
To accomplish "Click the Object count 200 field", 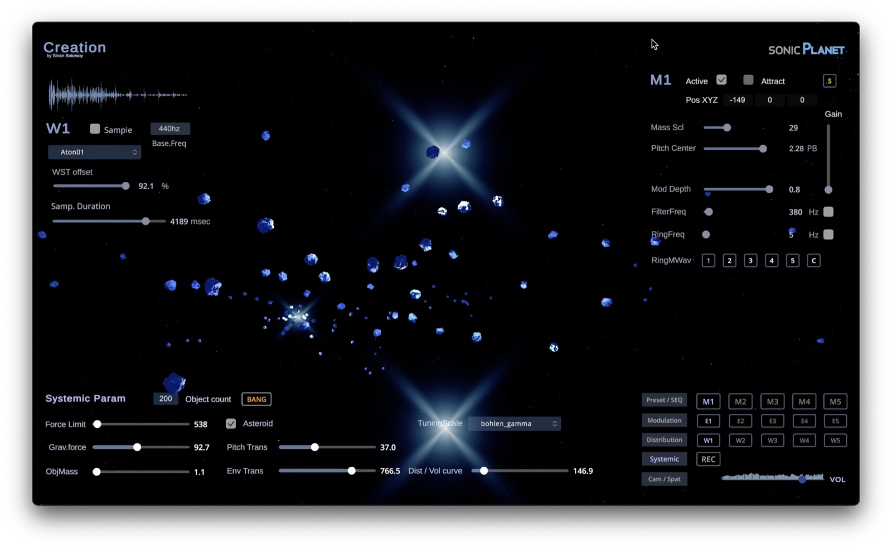I will click(x=166, y=399).
